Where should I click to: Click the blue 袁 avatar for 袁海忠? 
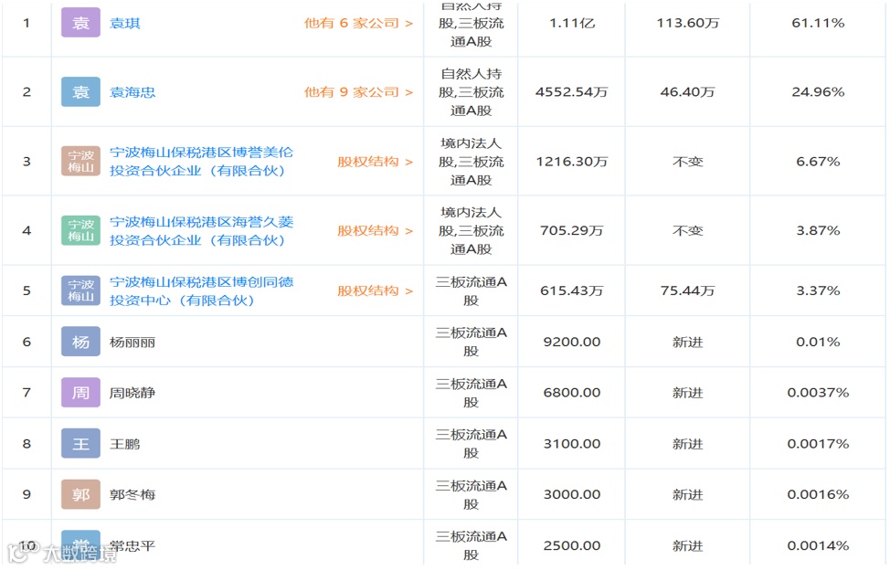pos(80,92)
